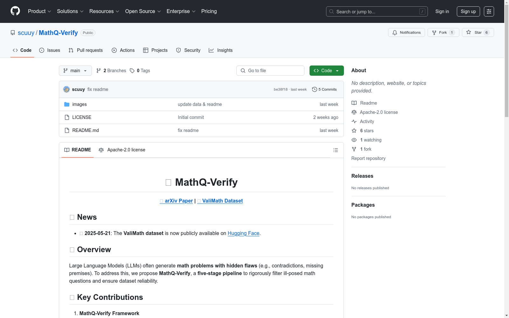Click the pulse icon beside Activity
Viewport: 509px width, 318px height.
click(x=354, y=121)
